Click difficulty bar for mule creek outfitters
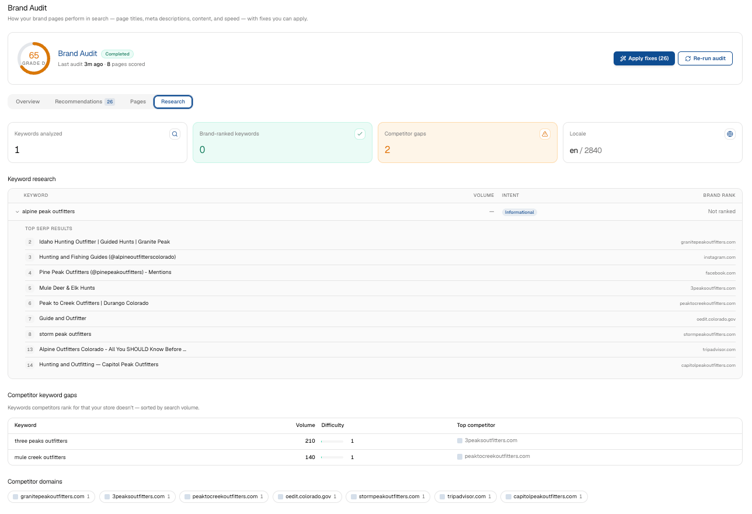Screen dimensions: 752x514 [x=332, y=457]
